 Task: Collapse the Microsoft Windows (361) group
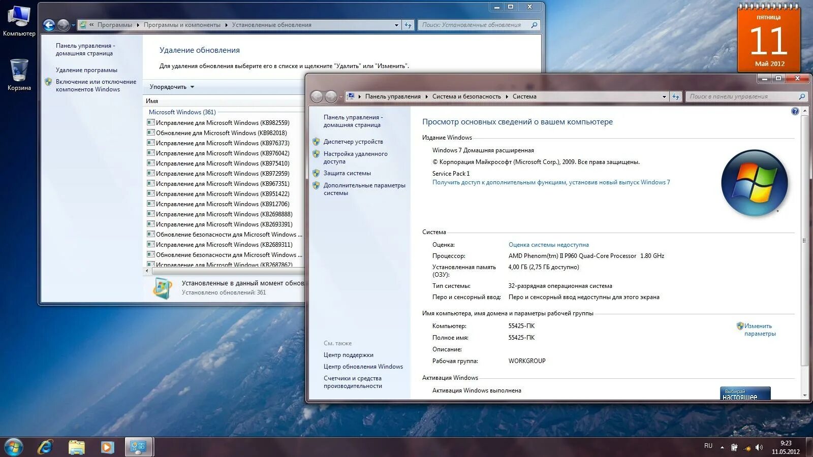click(x=182, y=112)
